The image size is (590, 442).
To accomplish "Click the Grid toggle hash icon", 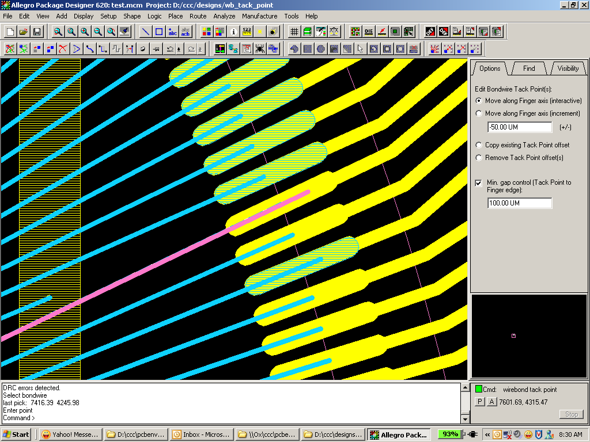I will 294,32.
